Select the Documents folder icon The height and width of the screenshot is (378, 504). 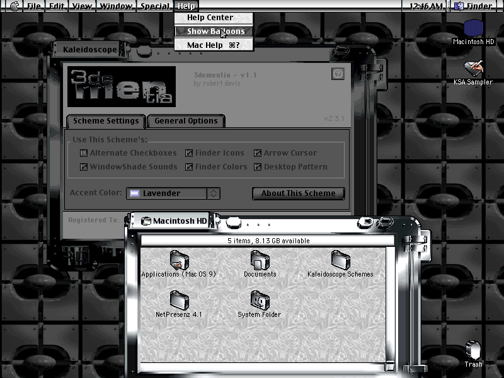tap(260, 260)
